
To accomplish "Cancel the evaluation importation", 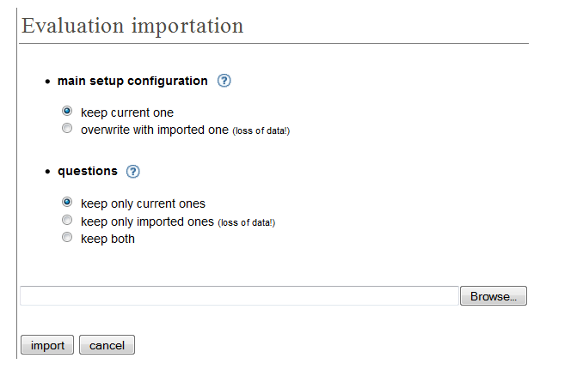I will 107,345.
